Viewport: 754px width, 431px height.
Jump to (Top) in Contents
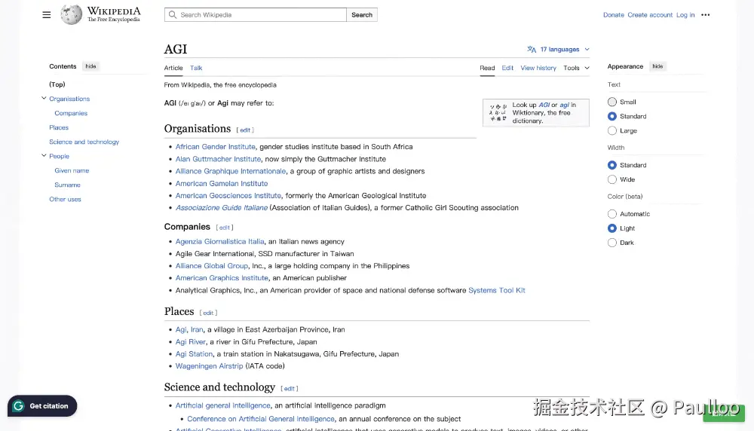click(x=57, y=84)
